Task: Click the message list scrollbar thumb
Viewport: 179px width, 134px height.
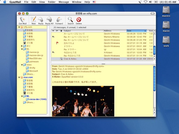Action: [x=155, y=50]
